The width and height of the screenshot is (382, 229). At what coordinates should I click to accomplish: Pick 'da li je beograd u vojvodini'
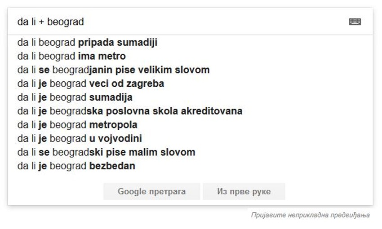tap(80, 138)
